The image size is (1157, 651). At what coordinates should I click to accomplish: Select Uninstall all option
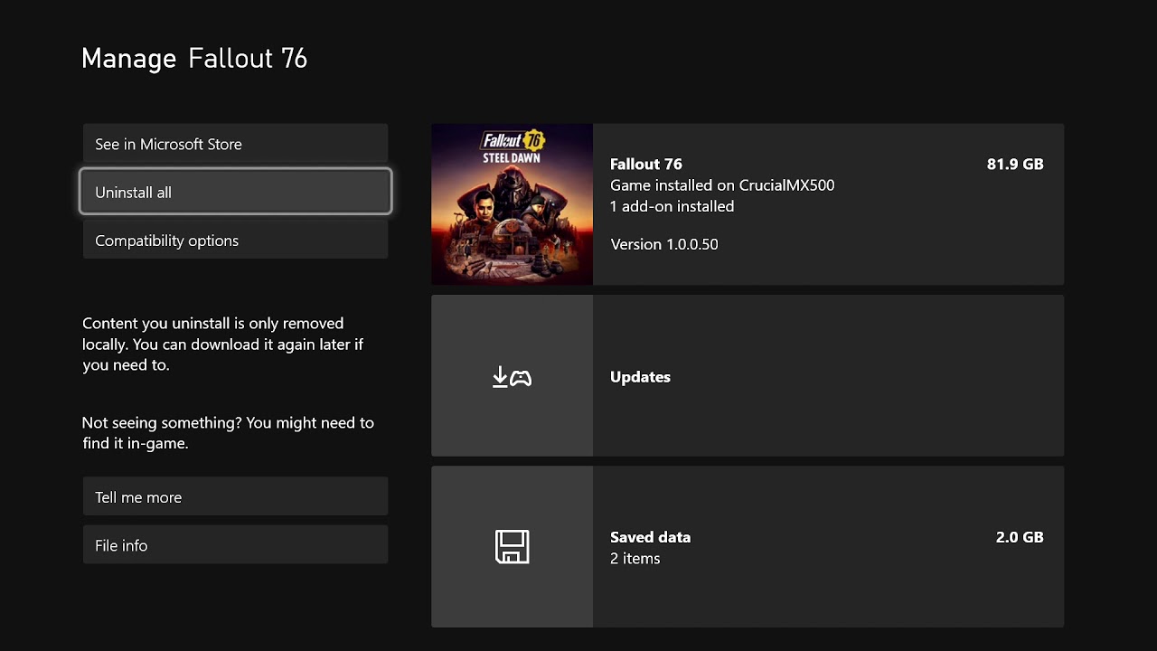click(235, 192)
